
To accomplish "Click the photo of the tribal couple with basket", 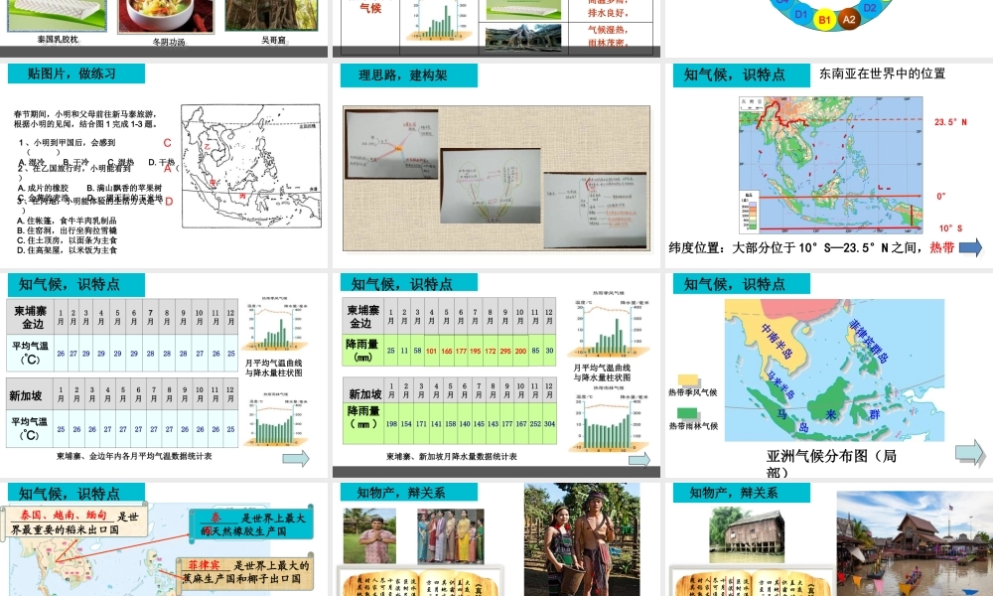I will (582, 539).
